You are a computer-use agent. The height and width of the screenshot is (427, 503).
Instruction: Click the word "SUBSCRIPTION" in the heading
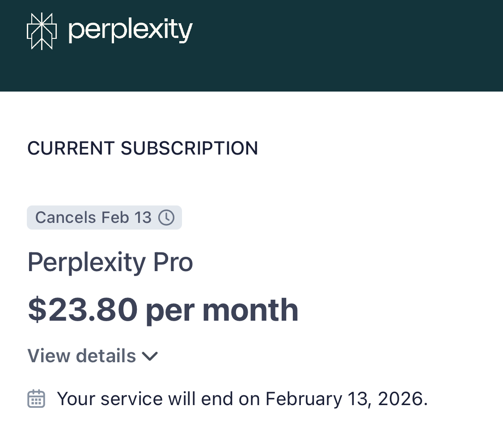(189, 148)
